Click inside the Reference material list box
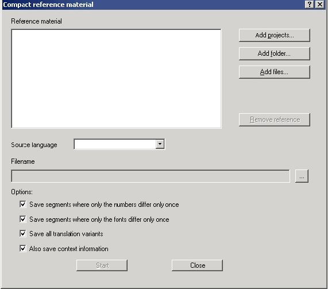 pos(116,79)
